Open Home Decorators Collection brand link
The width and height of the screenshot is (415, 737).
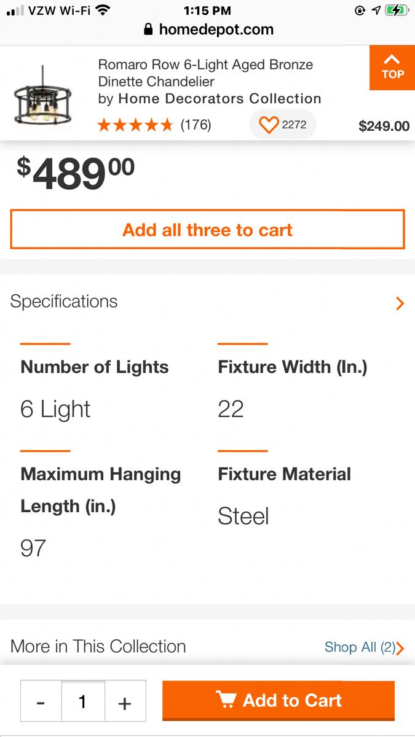point(219,99)
